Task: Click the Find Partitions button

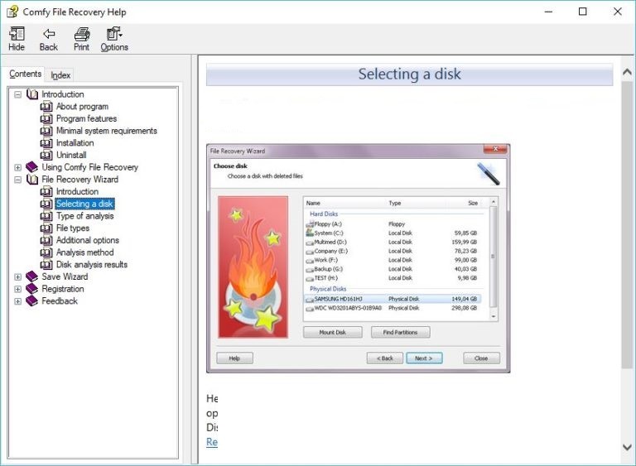Action: coord(400,332)
